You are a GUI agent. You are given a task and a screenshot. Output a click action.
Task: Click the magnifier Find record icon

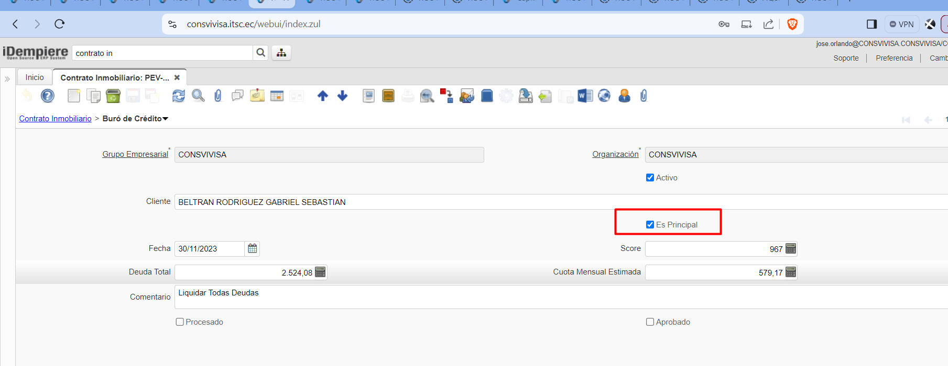(198, 96)
